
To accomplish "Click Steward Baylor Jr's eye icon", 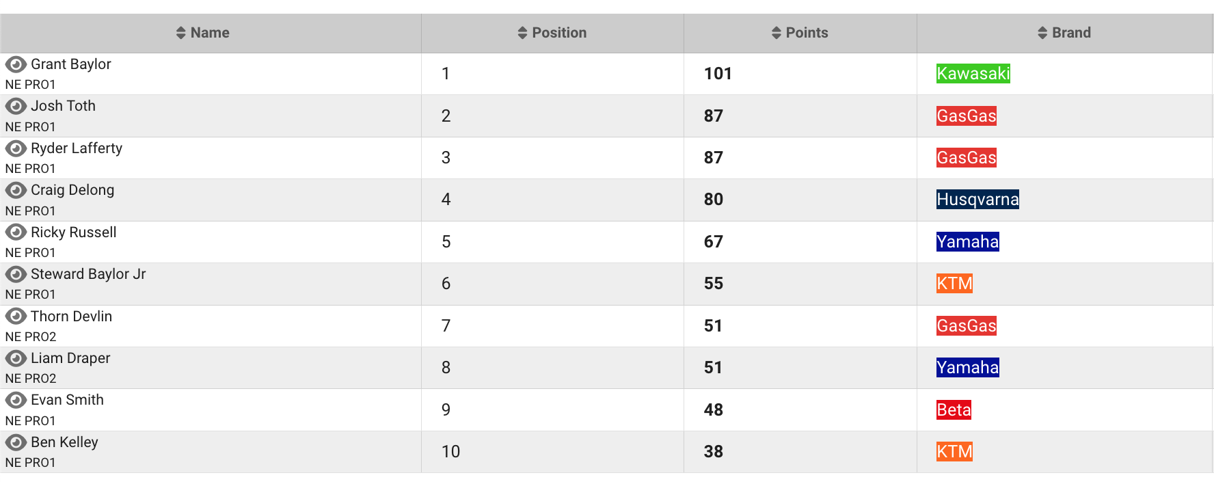I will coord(16,274).
